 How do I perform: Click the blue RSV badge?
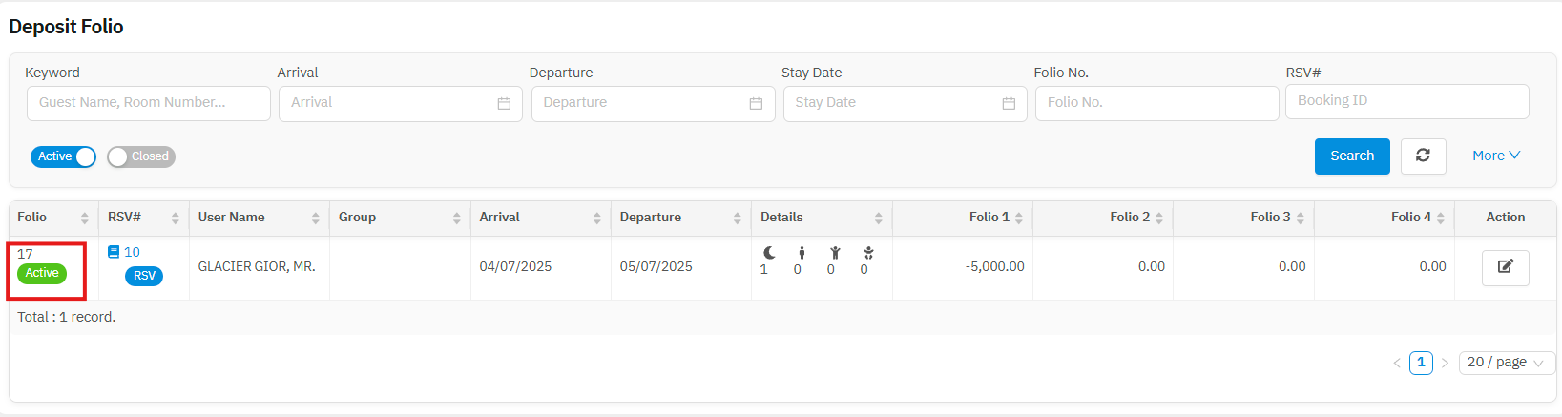[144, 276]
